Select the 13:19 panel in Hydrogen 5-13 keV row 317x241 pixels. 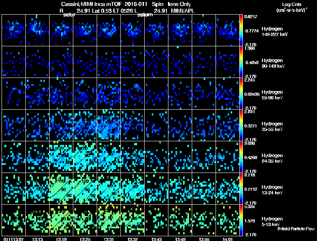tap(61, 220)
